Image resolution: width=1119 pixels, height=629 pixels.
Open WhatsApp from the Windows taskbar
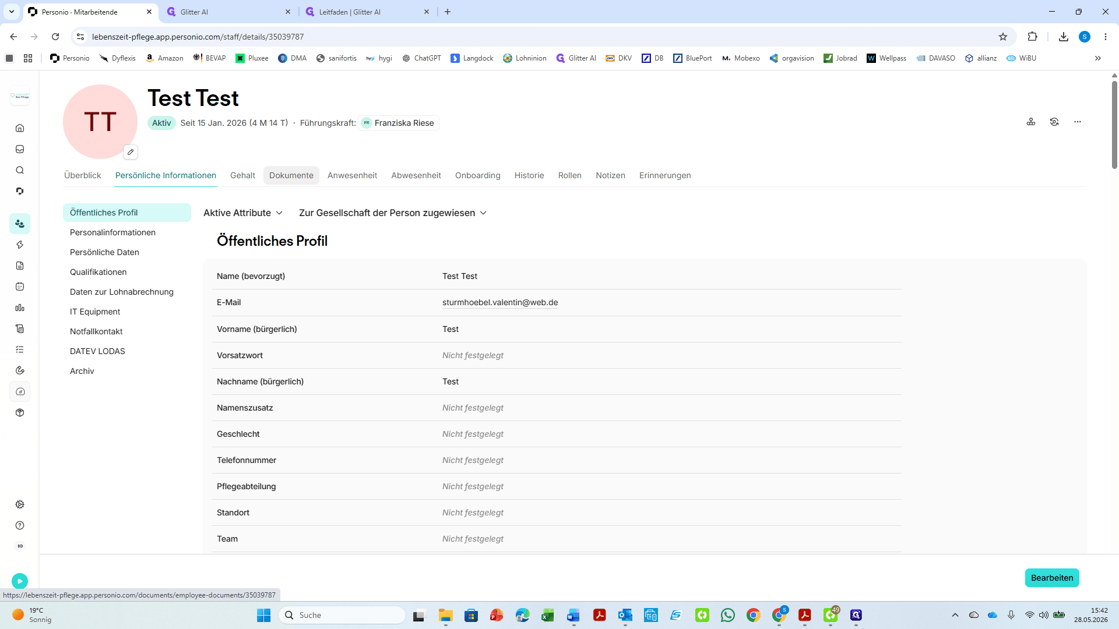click(728, 615)
